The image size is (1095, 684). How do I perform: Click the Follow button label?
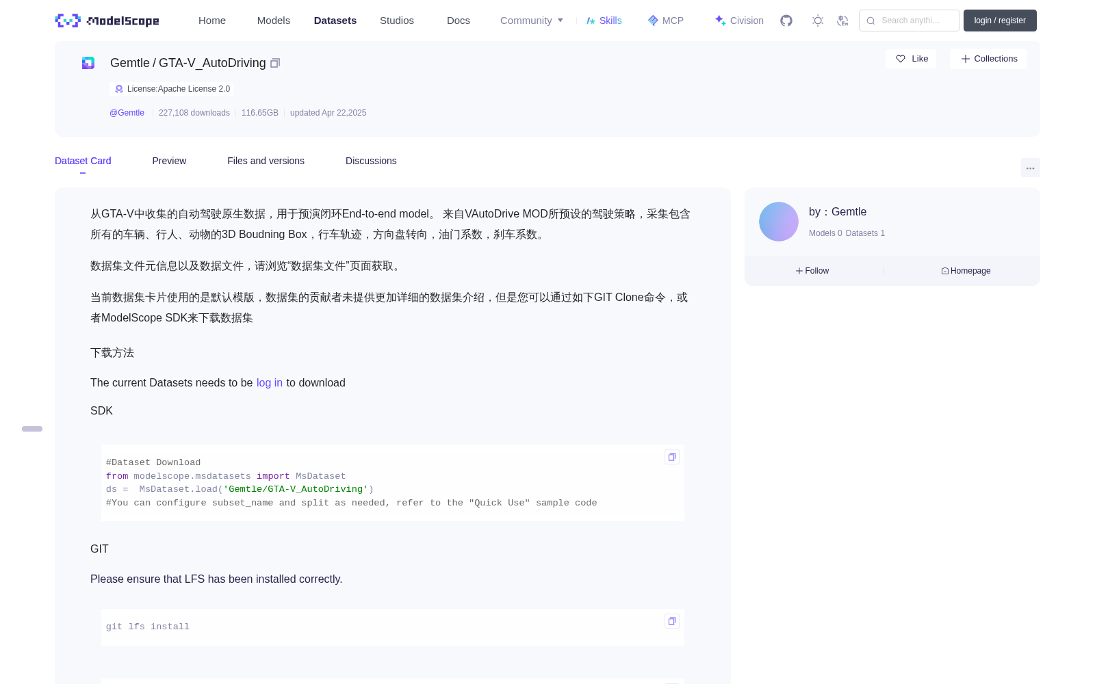click(817, 271)
